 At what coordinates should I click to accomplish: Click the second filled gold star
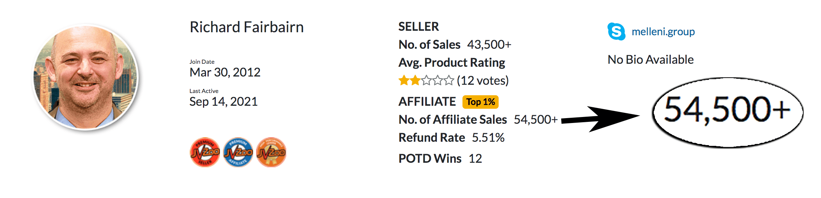click(x=415, y=80)
